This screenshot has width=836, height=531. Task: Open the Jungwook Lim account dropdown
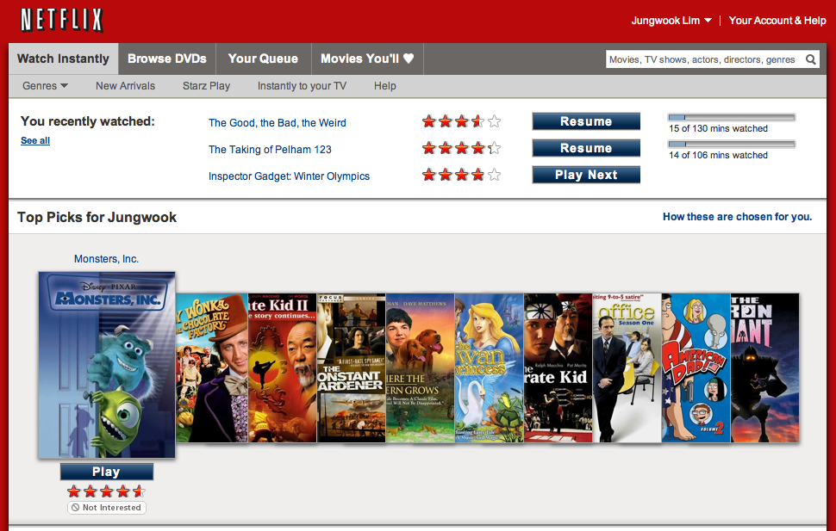(x=671, y=21)
